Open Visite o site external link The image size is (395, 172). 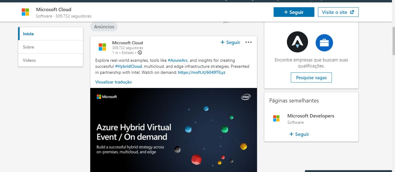tap(338, 12)
